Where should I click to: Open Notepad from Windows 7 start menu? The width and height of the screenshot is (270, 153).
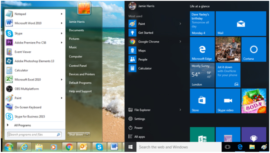(35, 14)
